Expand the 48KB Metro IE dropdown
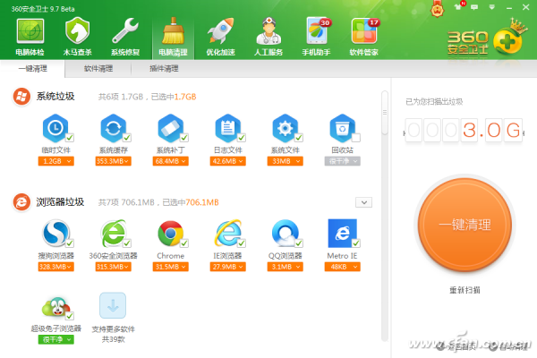Screen dimensions: 537x358 click(x=343, y=267)
